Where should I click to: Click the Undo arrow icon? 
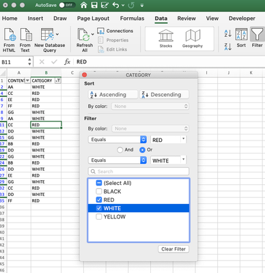(x=115, y=5)
